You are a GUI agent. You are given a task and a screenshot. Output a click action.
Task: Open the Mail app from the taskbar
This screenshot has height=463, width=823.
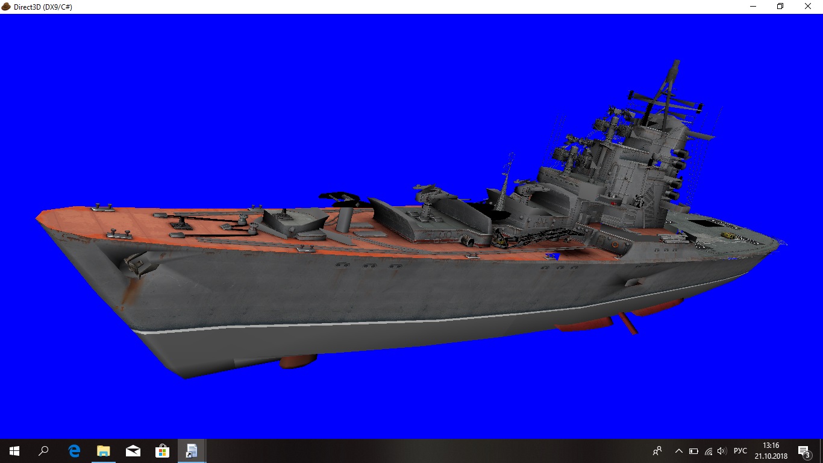pyautogui.click(x=133, y=451)
